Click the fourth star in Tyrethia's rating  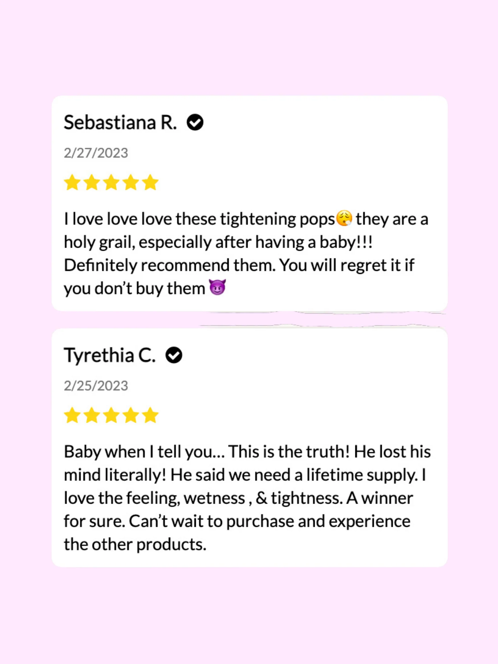(x=131, y=415)
